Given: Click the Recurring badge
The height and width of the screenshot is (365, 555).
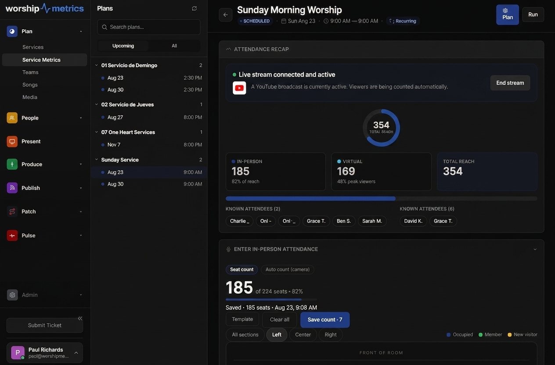Looking at the screenshot, I should point(403,21).
